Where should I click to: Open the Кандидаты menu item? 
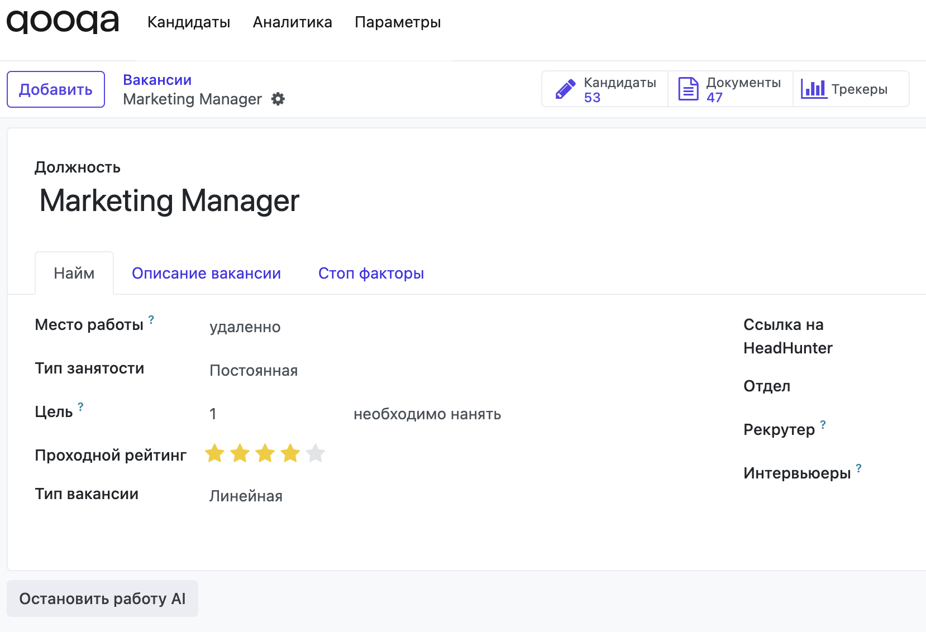(189, 22)
